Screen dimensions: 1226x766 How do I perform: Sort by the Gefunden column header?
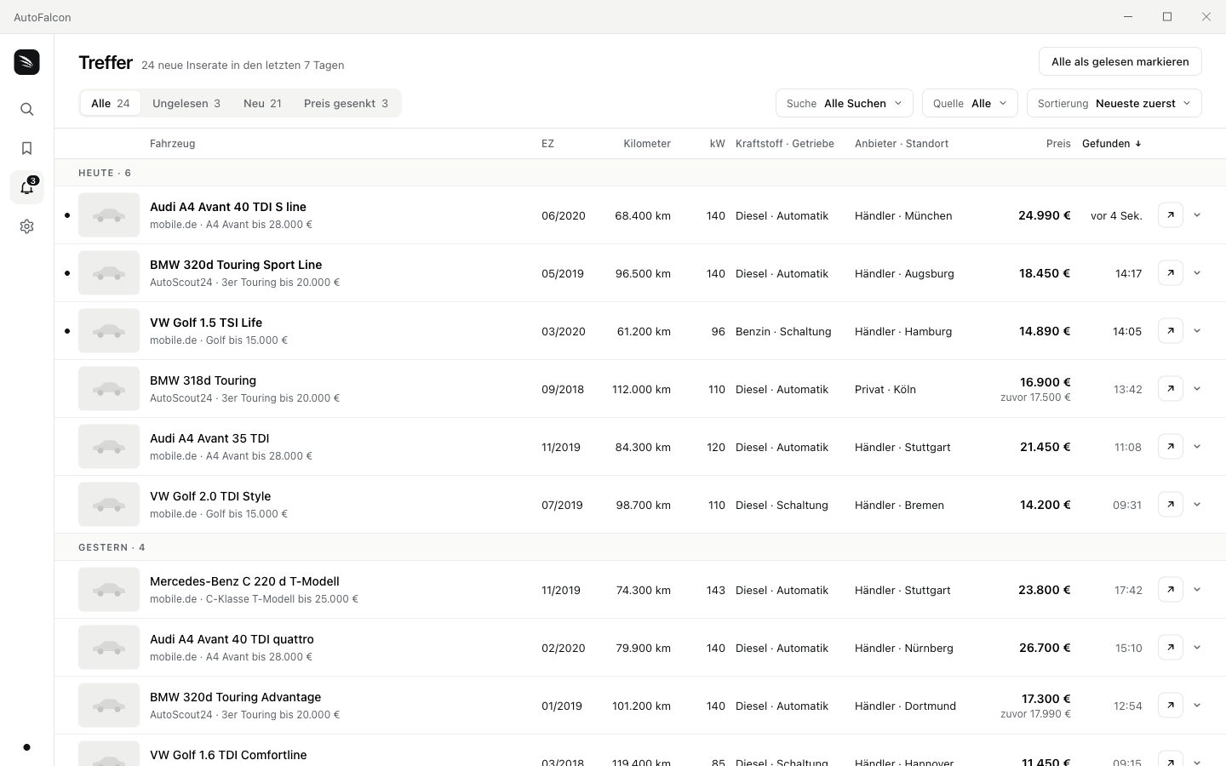tap(1112, 143)
